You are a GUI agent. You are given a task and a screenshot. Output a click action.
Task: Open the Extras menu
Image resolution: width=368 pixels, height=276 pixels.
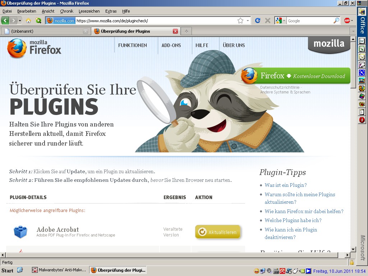pos(111,11)
